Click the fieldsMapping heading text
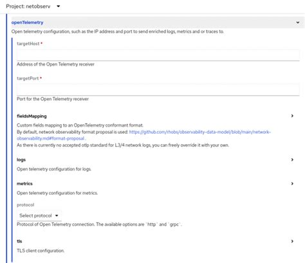Screen dimensions: 305x263 click(32, 116)
